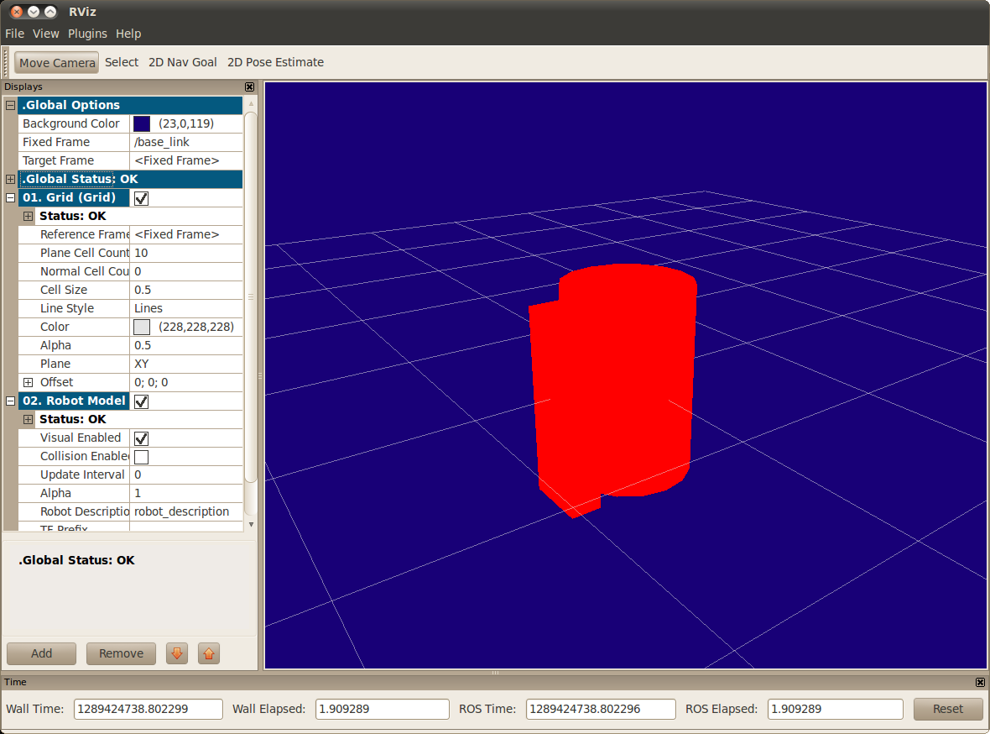Click the Displays panel scrollbar thumb
Viewport: 990px width, 734px height.
251,297
